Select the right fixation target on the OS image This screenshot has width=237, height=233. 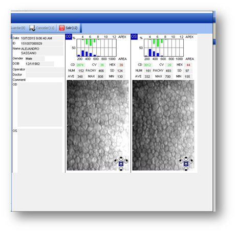[x=191, y=161]
